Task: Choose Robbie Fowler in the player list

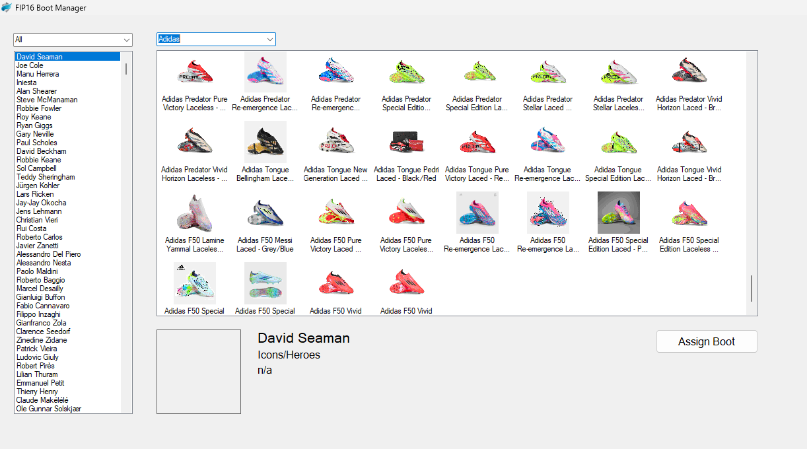Action: pyautogui.click(x=67, y=108)
